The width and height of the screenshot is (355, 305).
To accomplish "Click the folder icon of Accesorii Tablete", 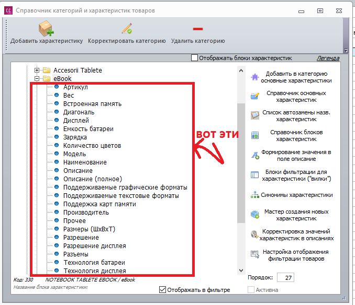I will tap(47, 70).
